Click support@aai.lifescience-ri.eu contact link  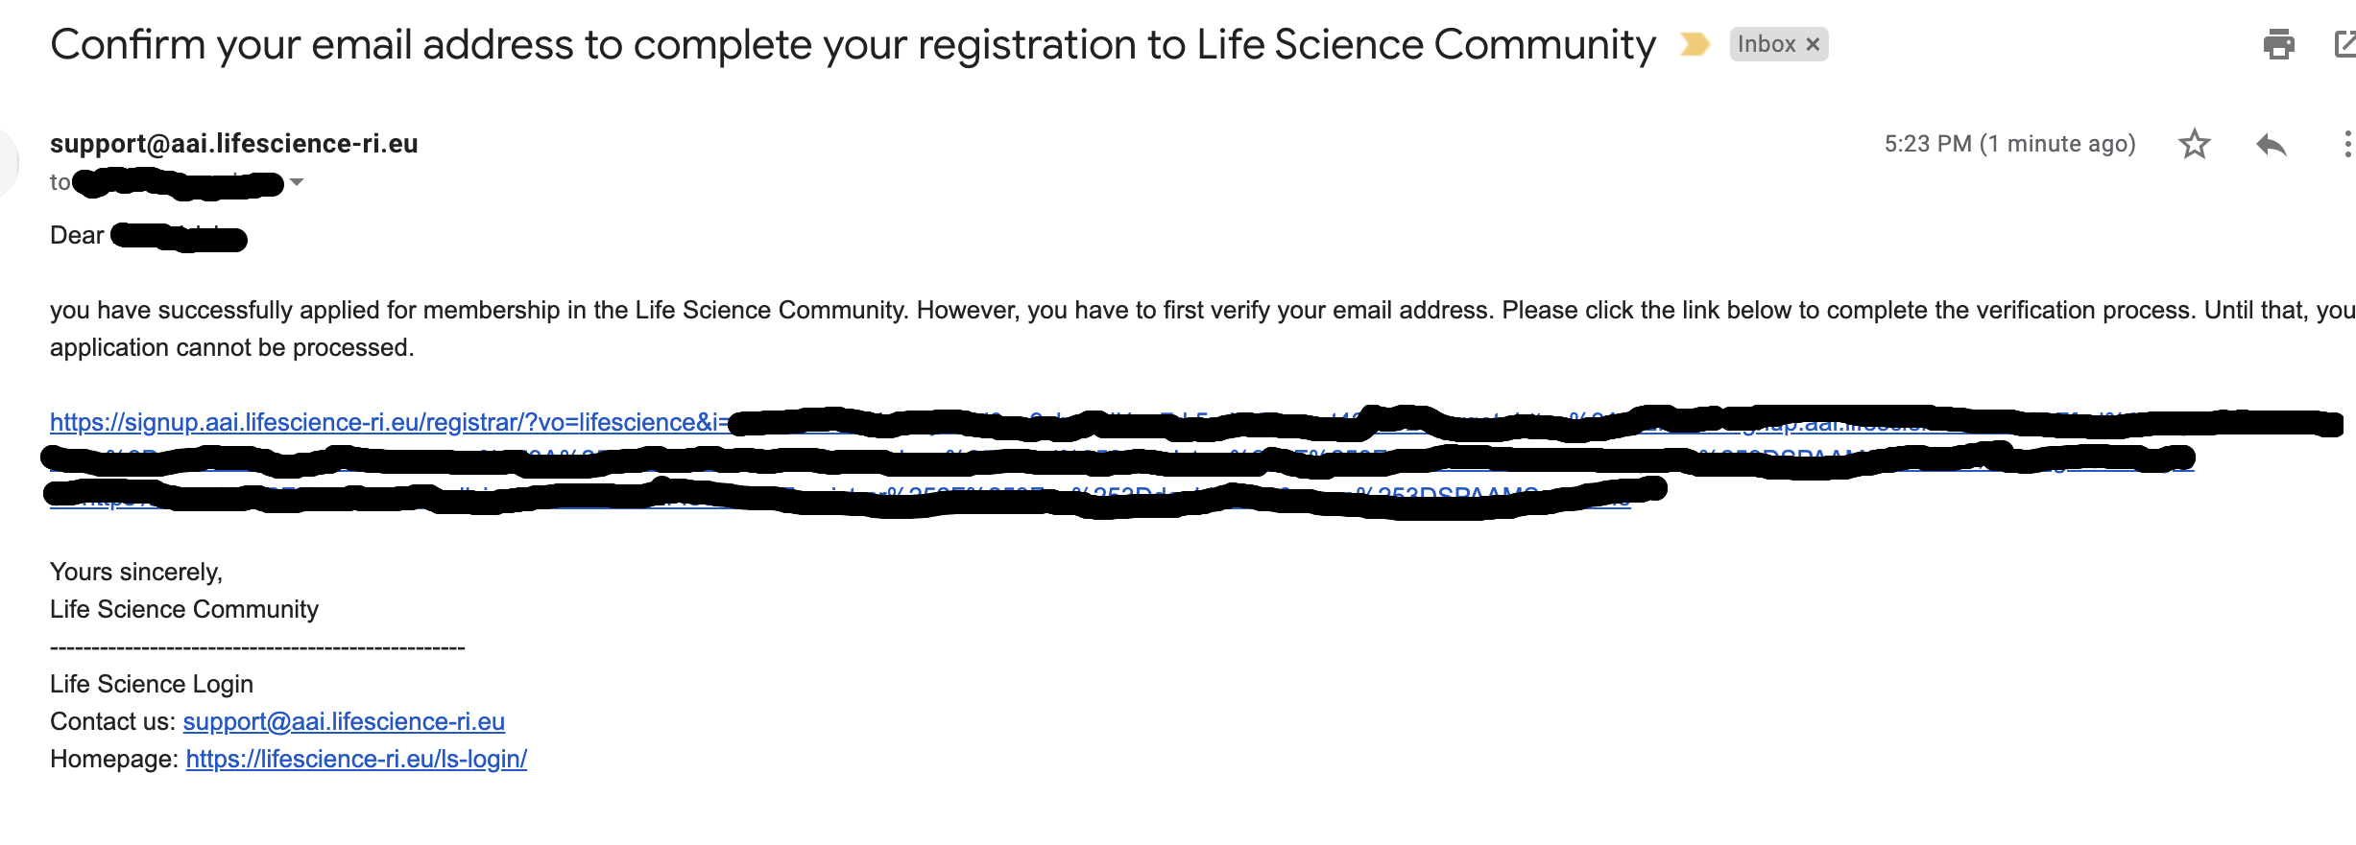[x=344, y=721]
